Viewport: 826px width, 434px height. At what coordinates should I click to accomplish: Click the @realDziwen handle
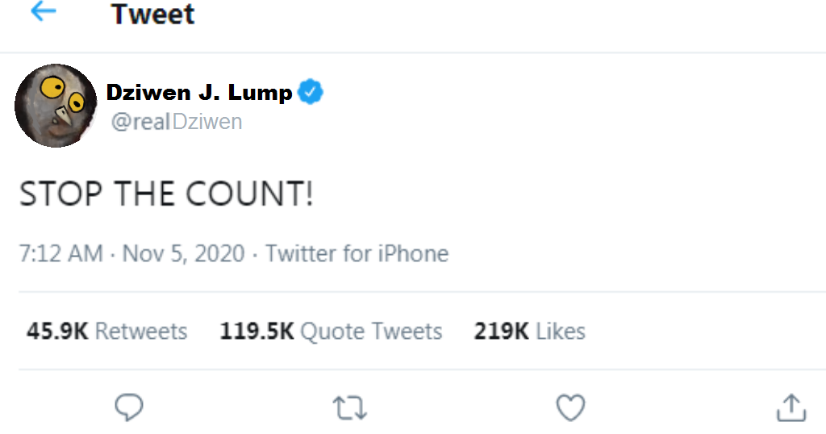tap(175, 122)
